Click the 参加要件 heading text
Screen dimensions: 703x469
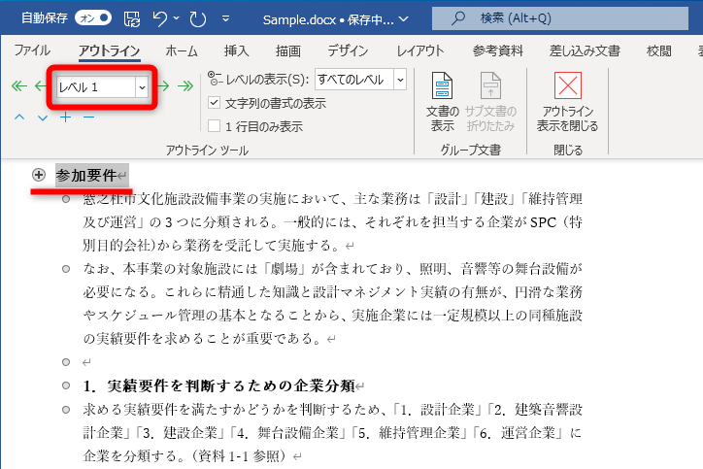(x=86, y=176)
